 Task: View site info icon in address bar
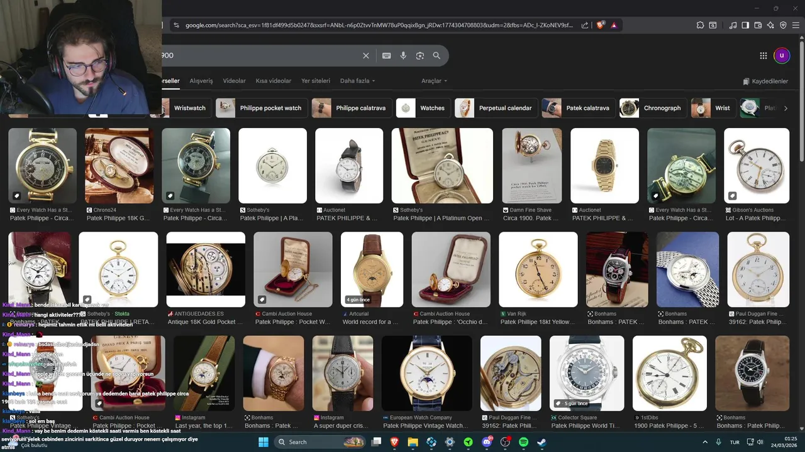[177, 25]
